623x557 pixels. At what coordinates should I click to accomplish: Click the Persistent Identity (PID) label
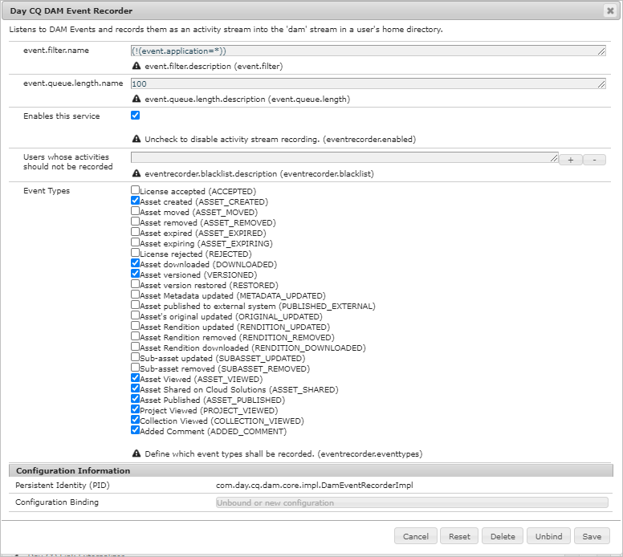[63, 485]
